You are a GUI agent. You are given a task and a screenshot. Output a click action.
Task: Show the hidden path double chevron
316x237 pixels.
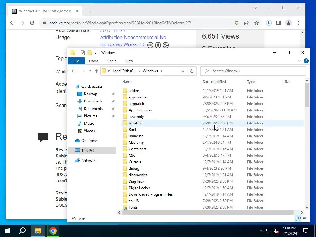click(x=109, y=71)
